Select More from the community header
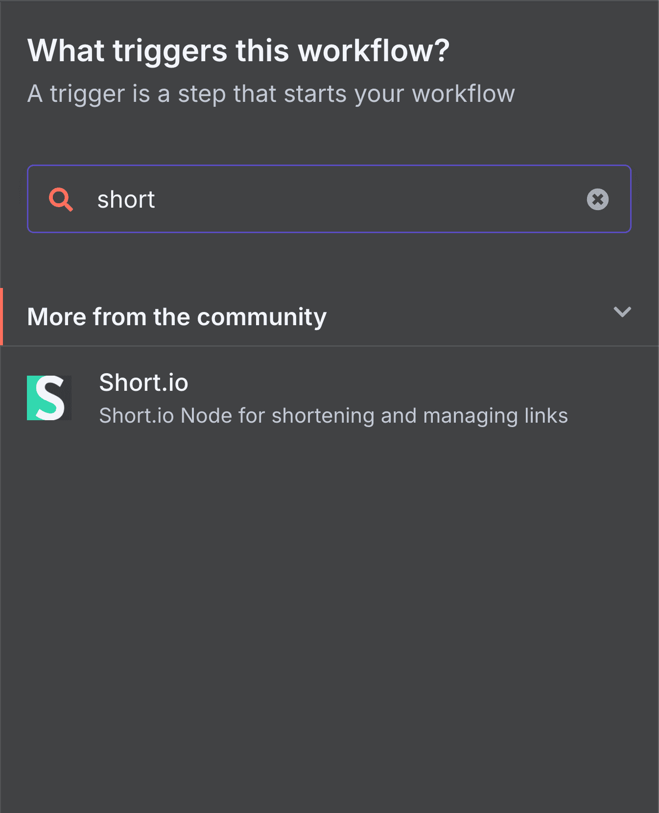Image resolution: width=659 pixels, height=813 pixels. [x=177, y=316]
